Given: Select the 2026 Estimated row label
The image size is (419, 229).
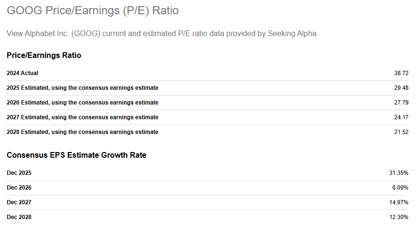Looking at the screenshot, I should pos(82,103).
